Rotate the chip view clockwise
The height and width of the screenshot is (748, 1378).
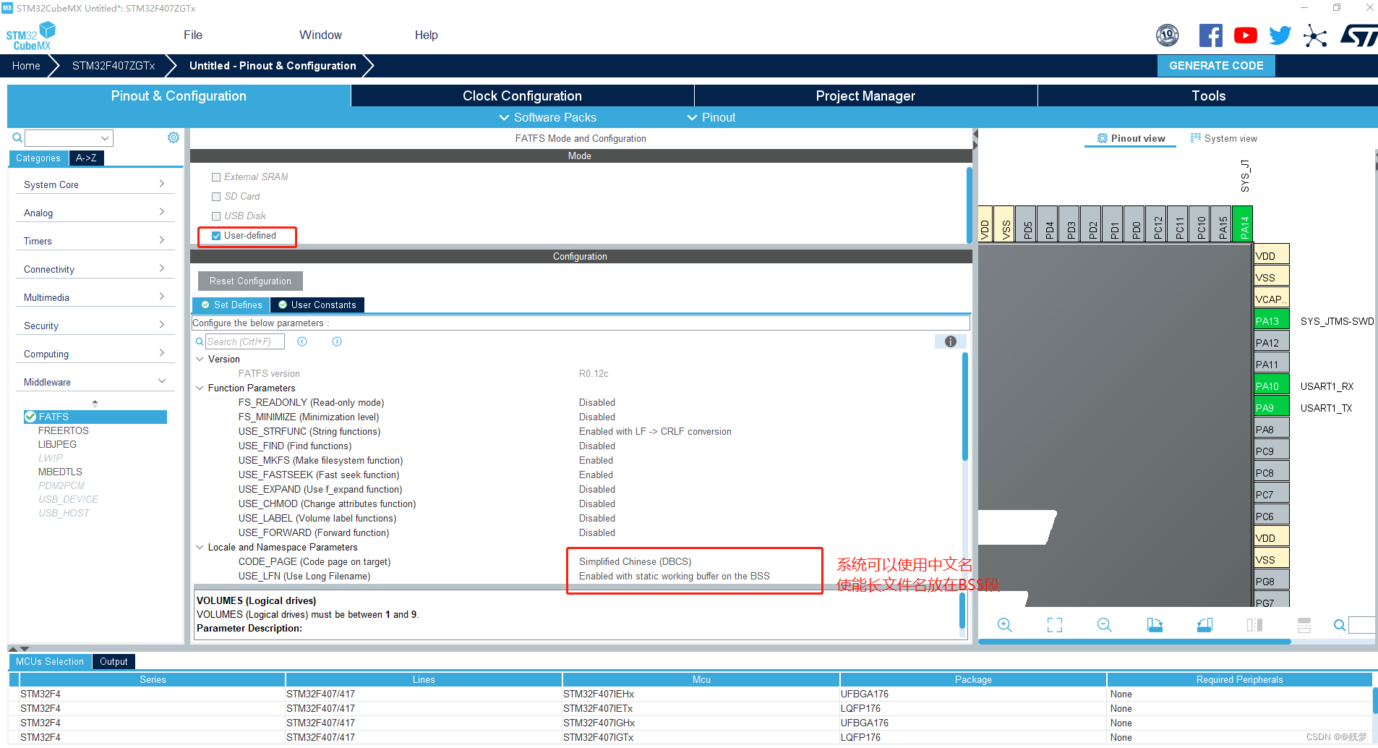(x=1155, y=625)
